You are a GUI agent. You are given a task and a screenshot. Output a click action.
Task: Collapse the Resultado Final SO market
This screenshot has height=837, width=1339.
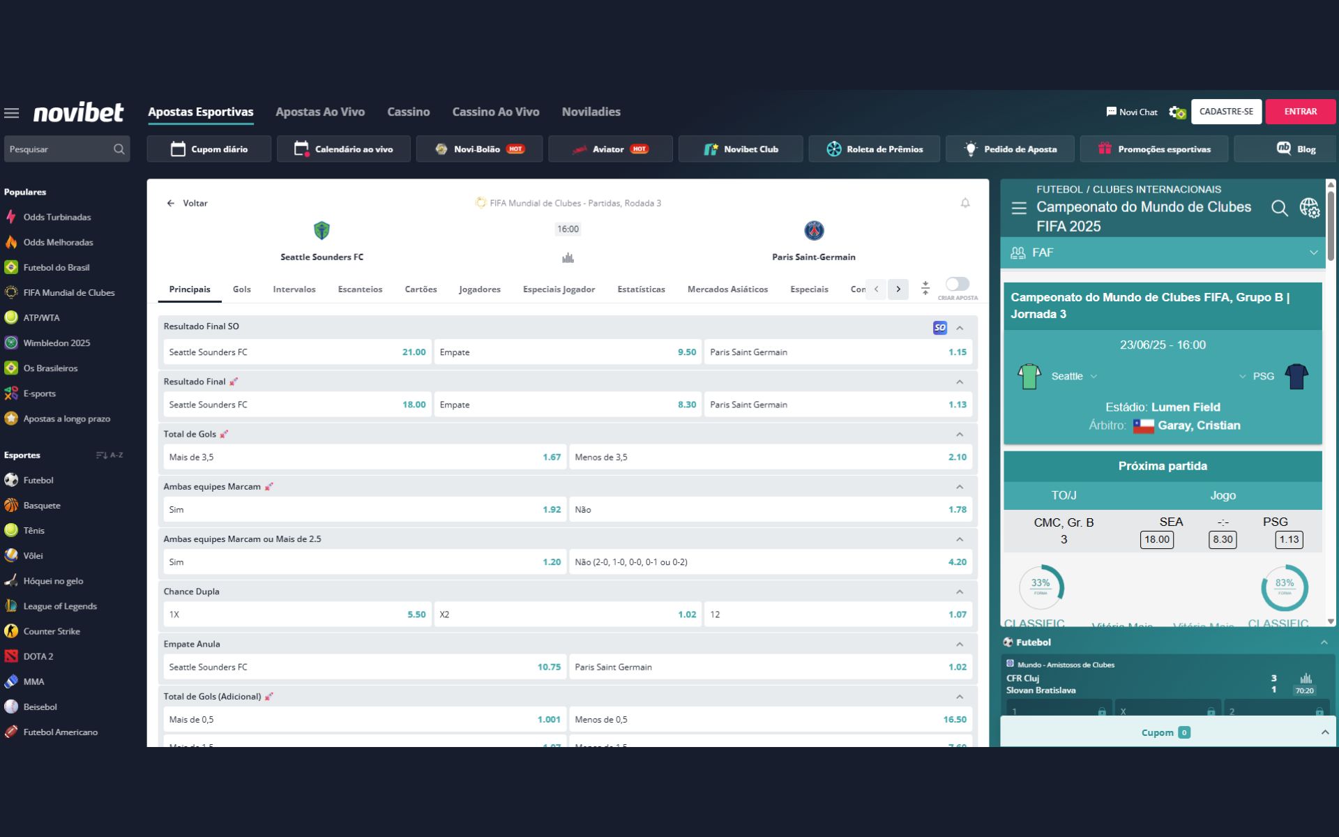960,327
